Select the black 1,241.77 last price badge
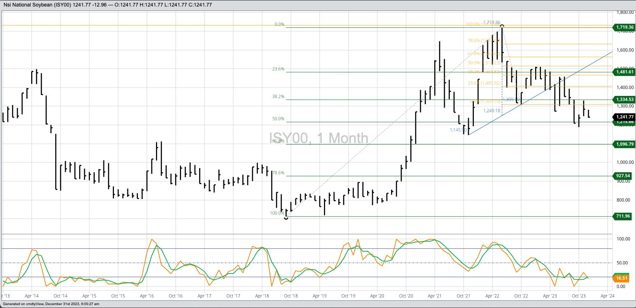This screenshot has height=308, width=636. tap(624, 117)
